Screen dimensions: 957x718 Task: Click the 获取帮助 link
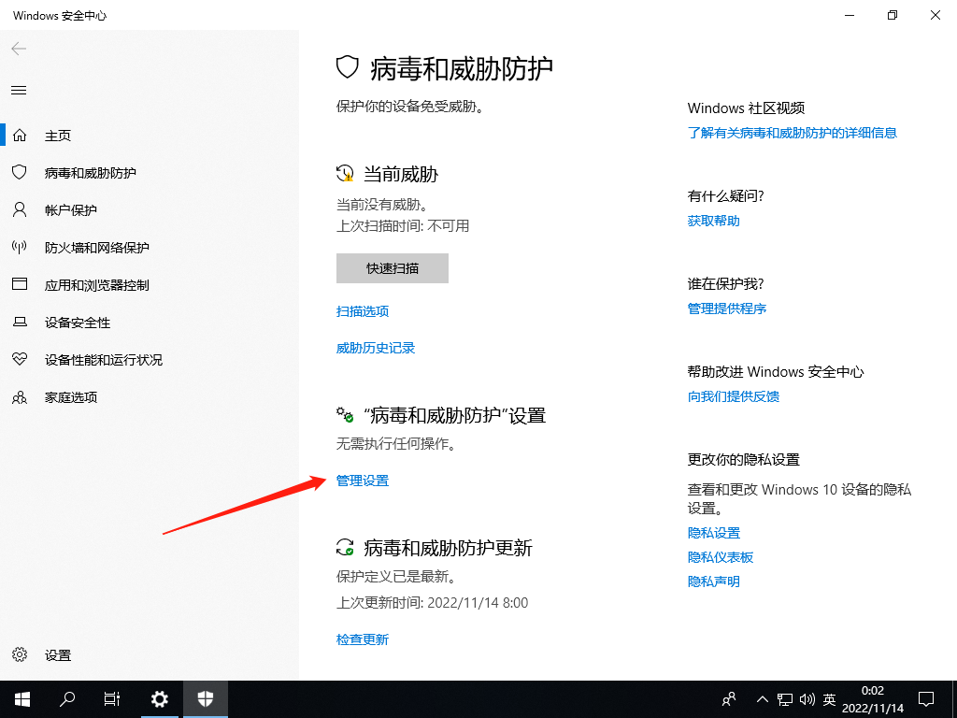click(x=714, y=221)
